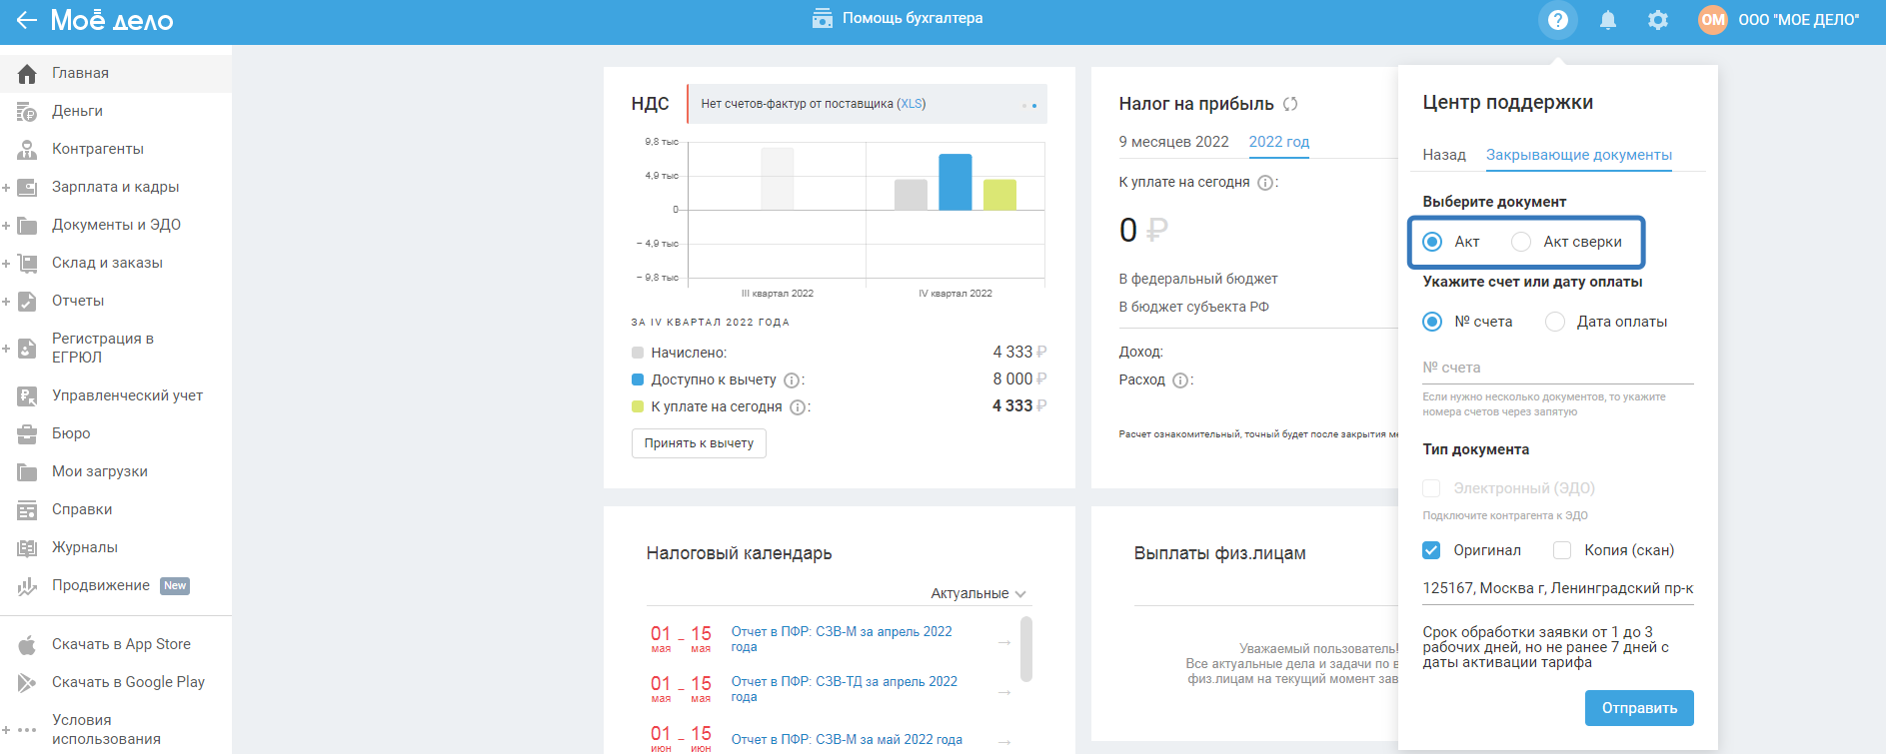Click the notifications bell icon

coord(1607,20)
